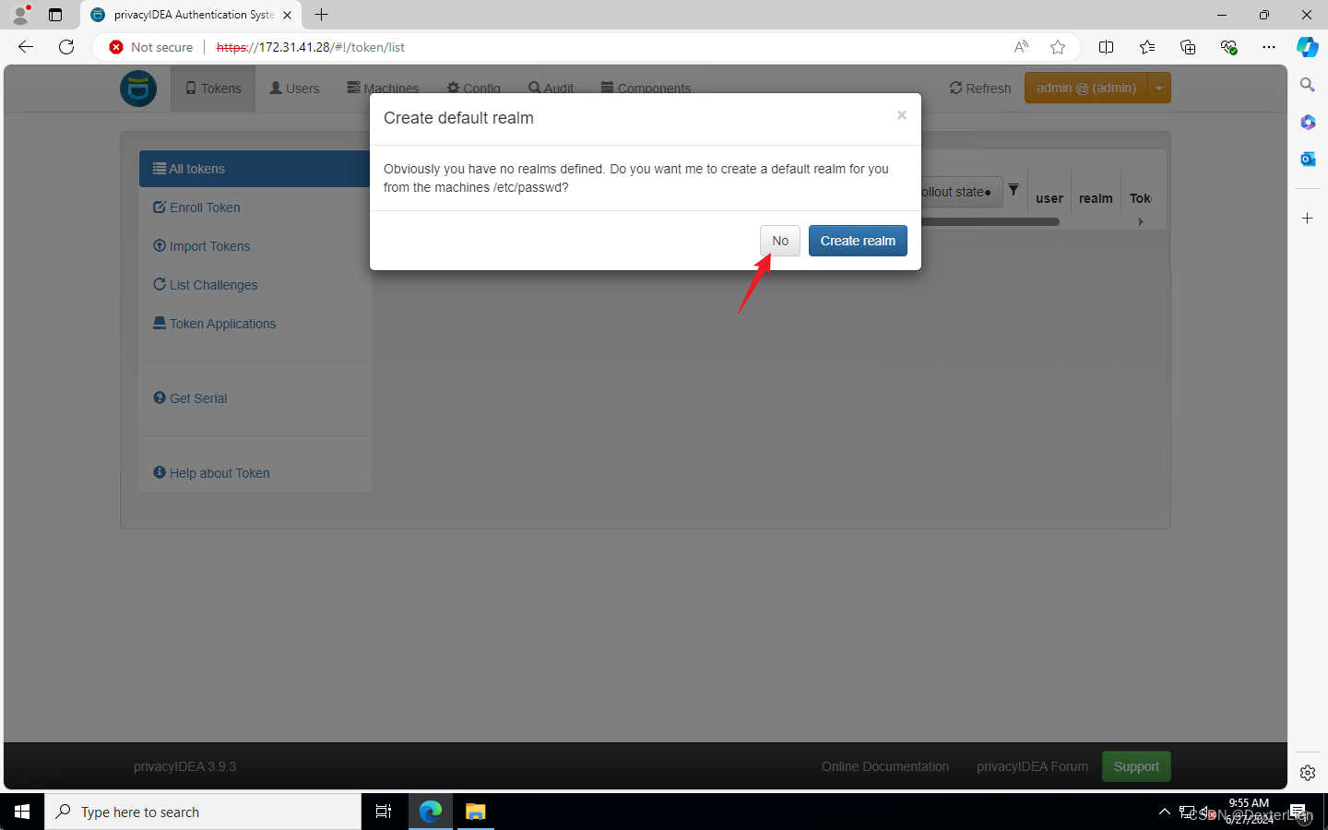Open the Edge Settings and more menu
The height and width of the screenshot is (830, 1328).
1269,47
